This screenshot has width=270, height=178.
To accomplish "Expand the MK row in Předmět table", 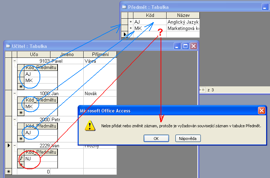I will tap(131, 28).
